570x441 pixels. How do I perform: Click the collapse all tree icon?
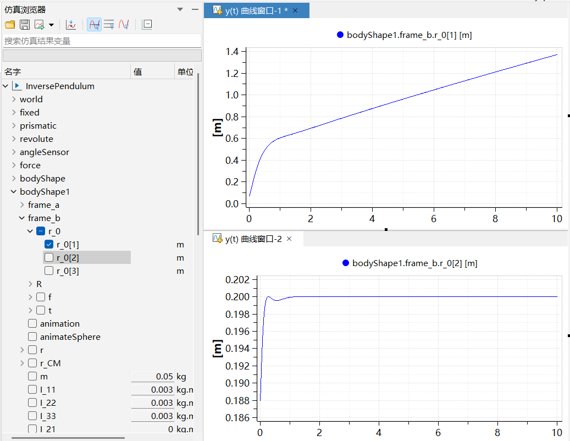(x=147, y=25)
